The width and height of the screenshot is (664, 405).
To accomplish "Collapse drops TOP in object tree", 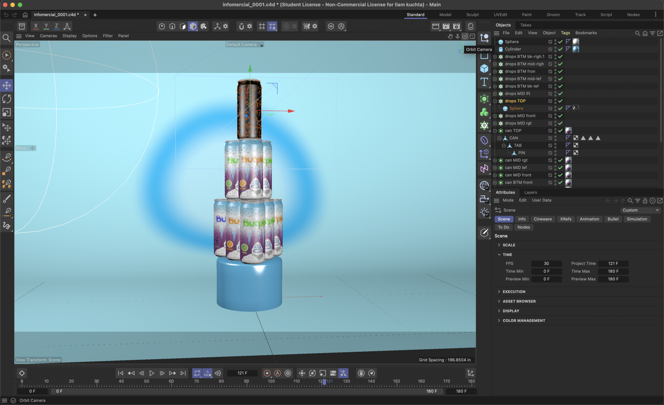I will [495, 101].
